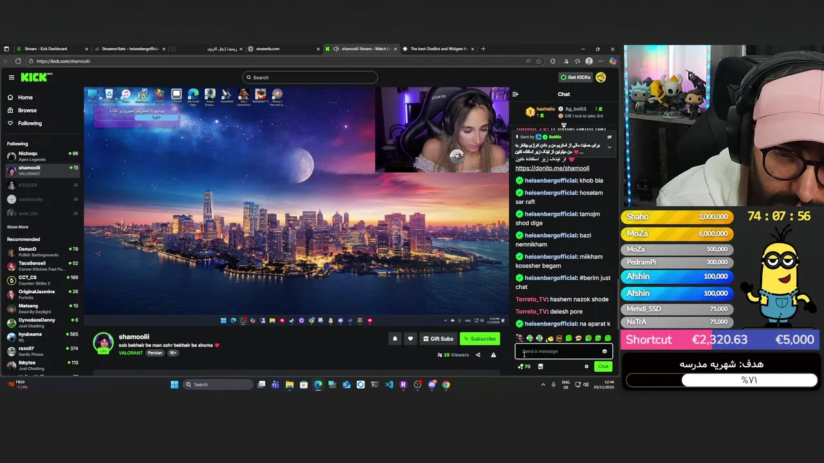The image size is (824, 463).
Task: Show hidden system tray icons
Action: click(543, 385)
